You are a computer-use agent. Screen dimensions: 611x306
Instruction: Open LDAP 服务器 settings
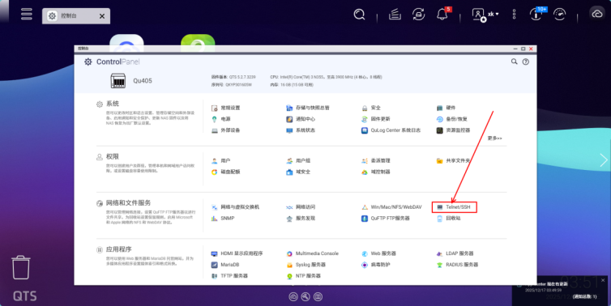pos(455,253)
